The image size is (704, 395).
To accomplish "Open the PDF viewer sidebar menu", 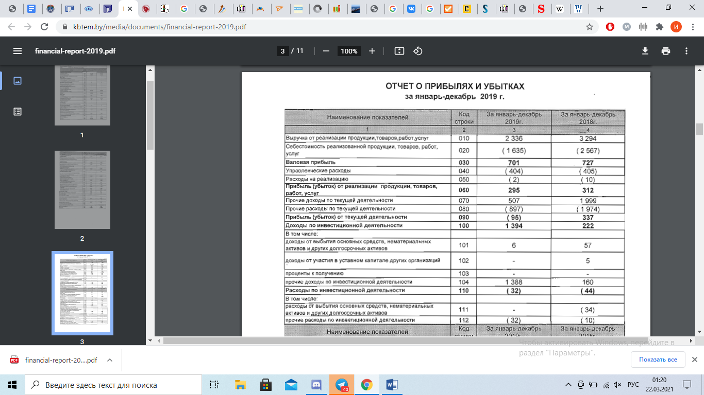I will pos(18,51).
